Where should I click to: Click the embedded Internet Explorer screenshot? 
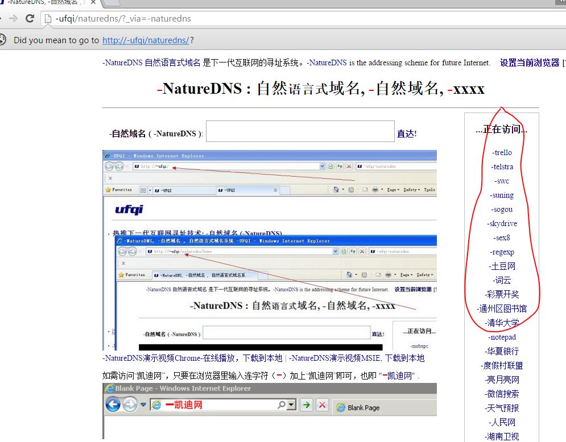pyautogui.click(x=269, y=250)
